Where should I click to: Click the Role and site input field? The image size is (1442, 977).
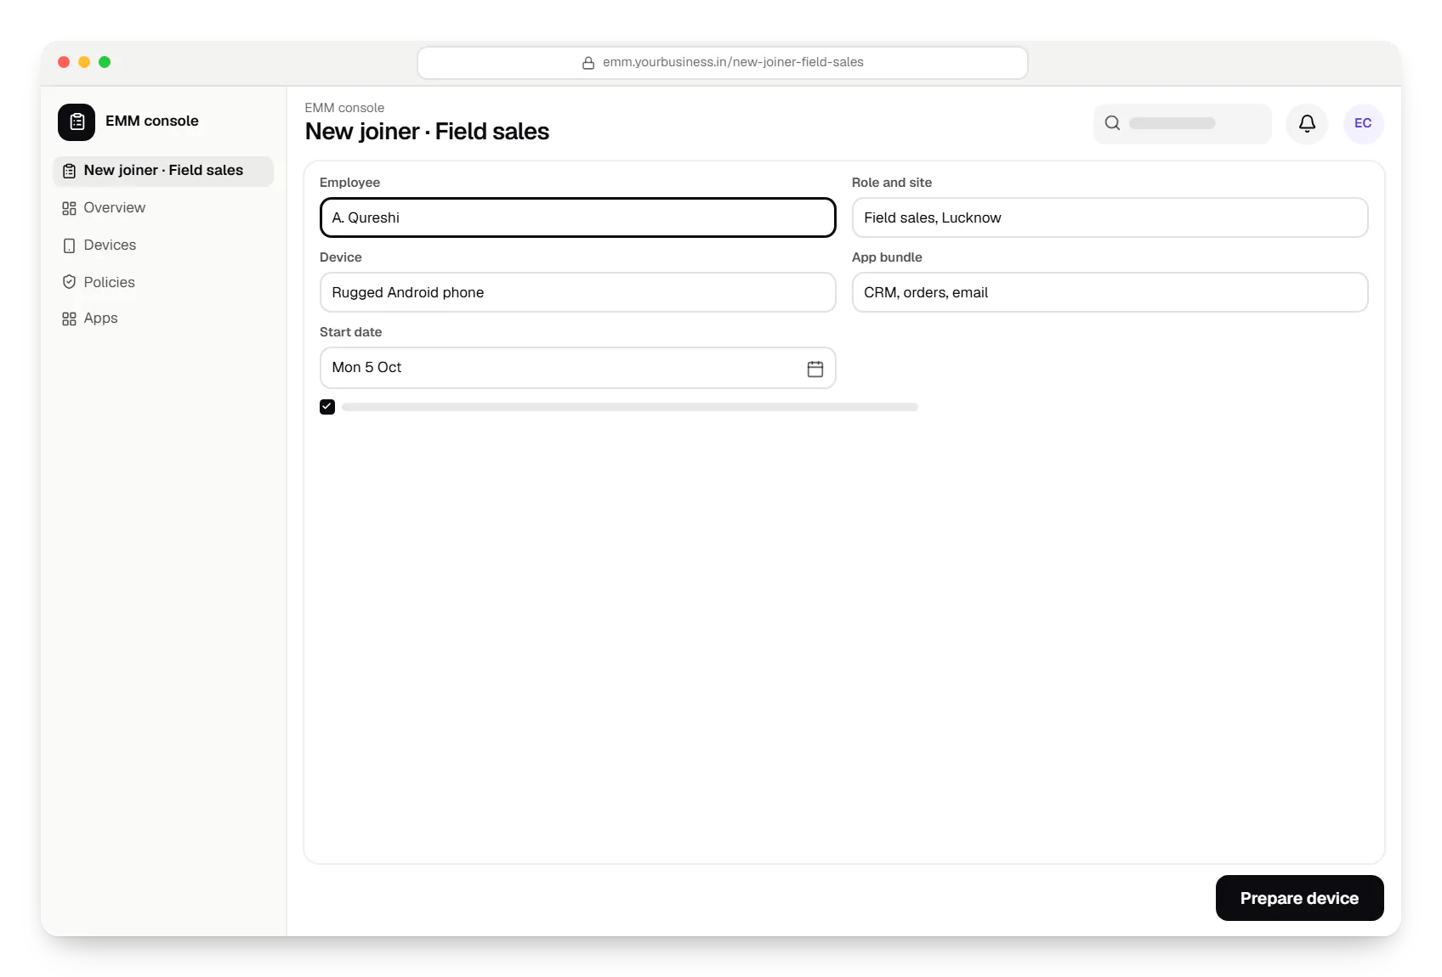click(1110, 217)
